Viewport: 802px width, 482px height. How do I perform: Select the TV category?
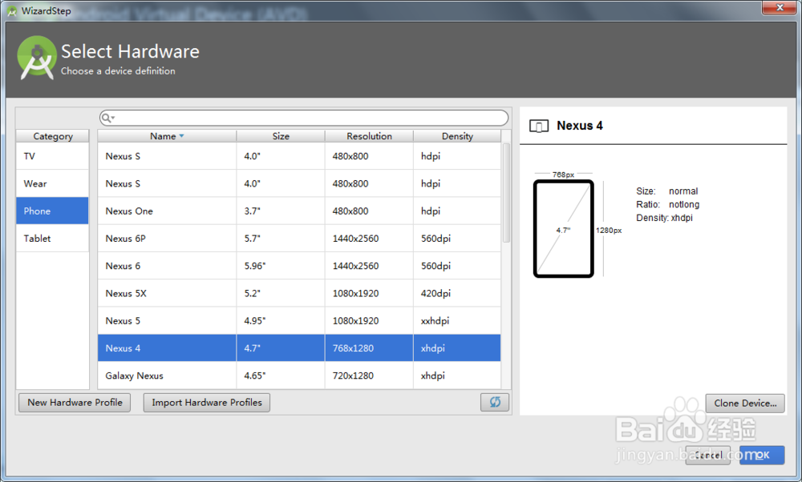(52, 156)
